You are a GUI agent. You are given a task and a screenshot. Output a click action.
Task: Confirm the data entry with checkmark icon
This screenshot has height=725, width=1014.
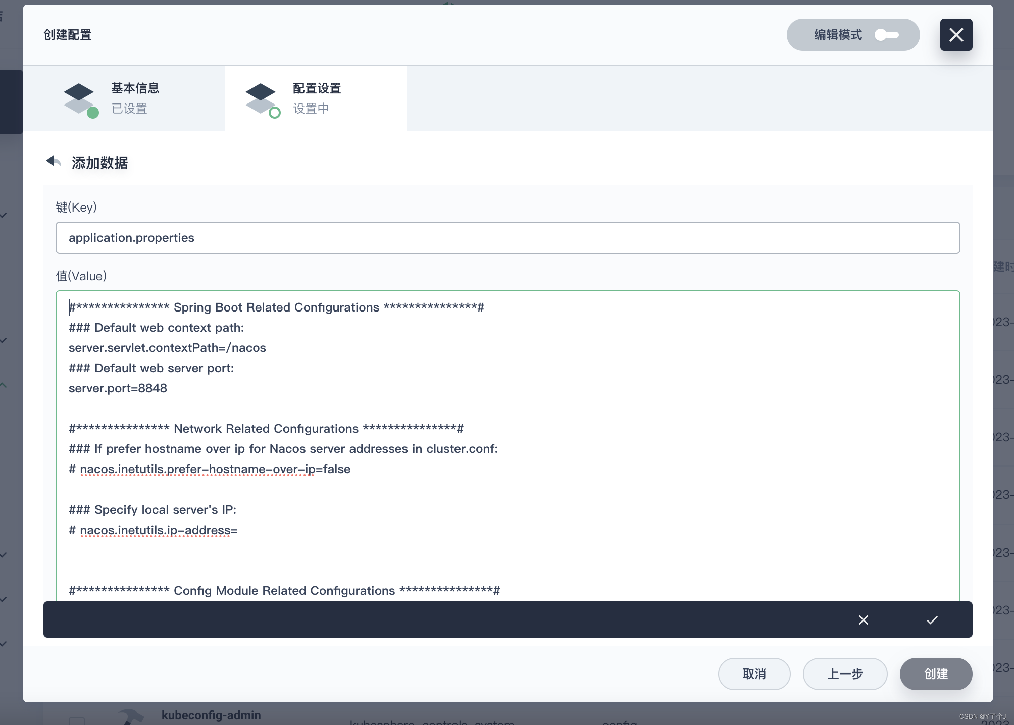tap(932, 620)
